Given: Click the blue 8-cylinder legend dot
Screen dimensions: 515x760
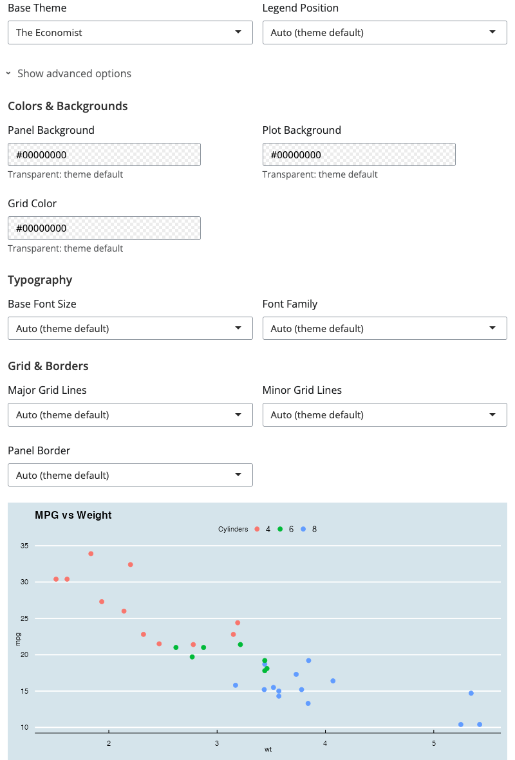Looking at the screenshot, I should 303,529.
